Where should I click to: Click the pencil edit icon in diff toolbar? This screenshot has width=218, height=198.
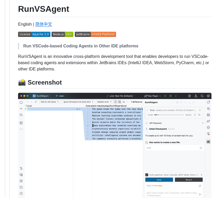pyautogui.click(x=36, y=102)
